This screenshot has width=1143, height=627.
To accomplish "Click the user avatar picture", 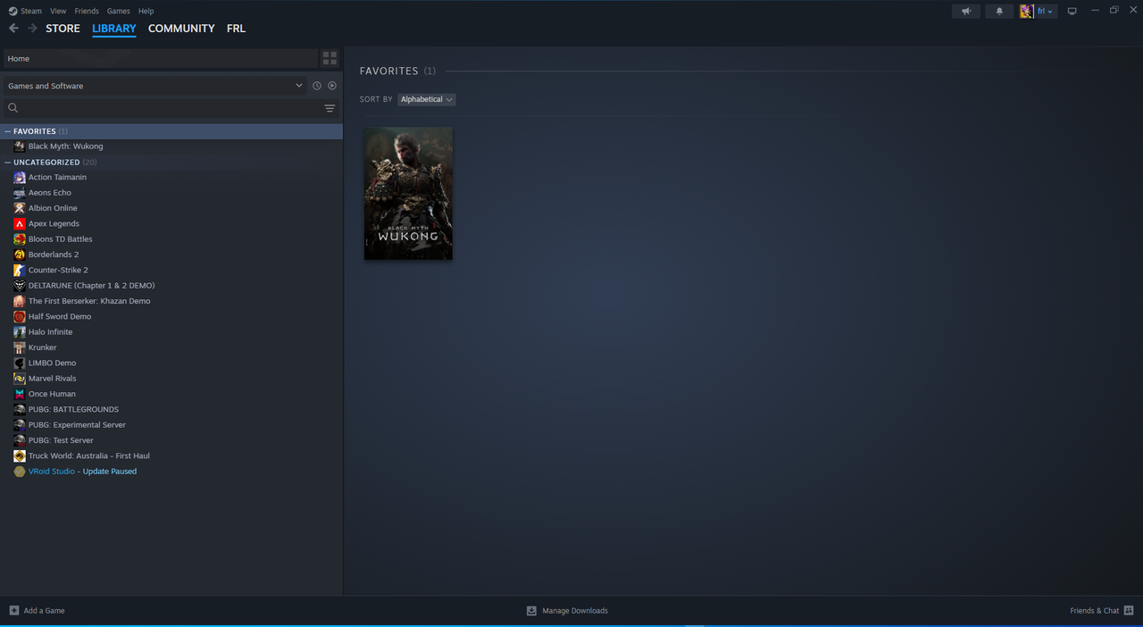I will [1027, 11].
